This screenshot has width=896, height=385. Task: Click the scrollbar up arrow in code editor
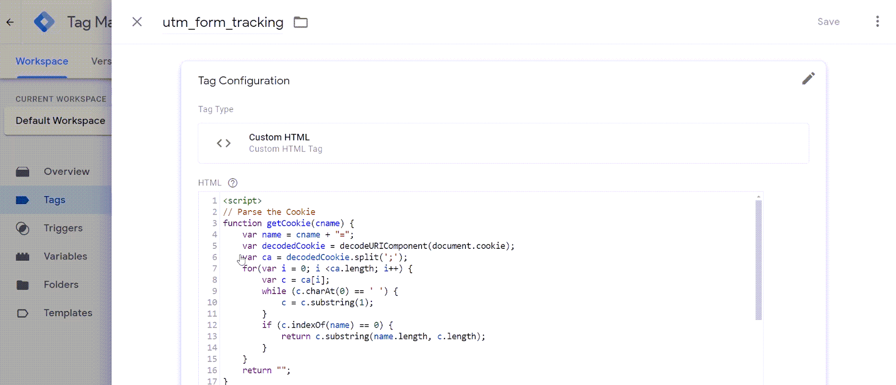tap(759, 197)
